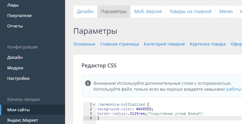This screenshot has height=124, width=242.
Task: Jump to Карточка товара settings
Action: (x=208, y=44)
